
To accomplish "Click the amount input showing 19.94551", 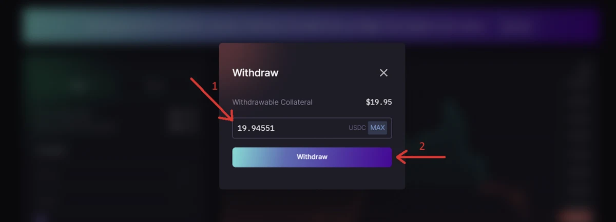I will [312, 128].
